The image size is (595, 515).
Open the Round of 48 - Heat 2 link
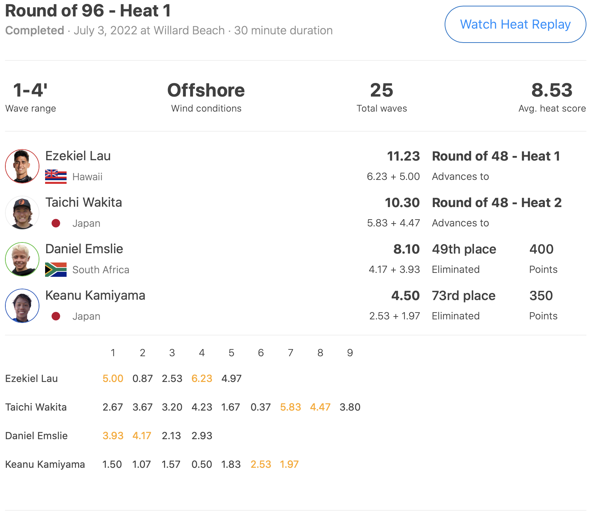497,203
